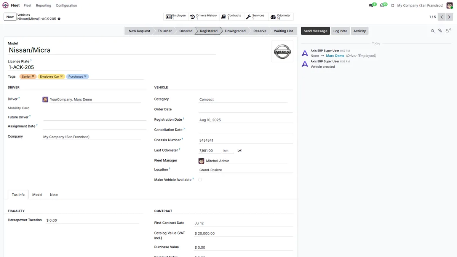Switch to Model tab
The width and height of the screenshot is (457, 257).
[x=37, y=195]
